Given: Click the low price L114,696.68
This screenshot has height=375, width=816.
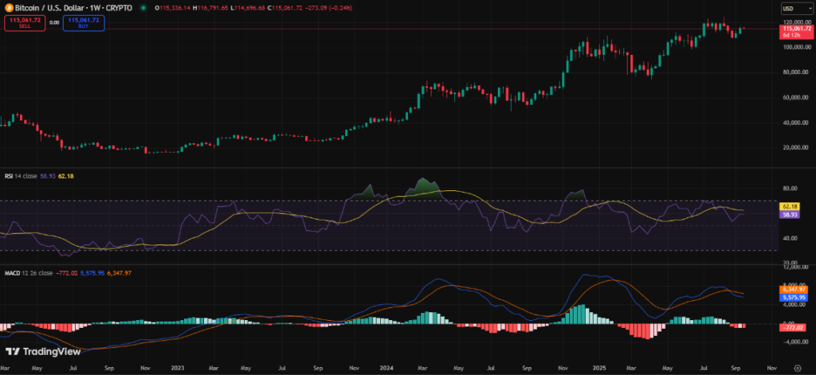Looking at the screenshot, I should (x=247, y=8).
